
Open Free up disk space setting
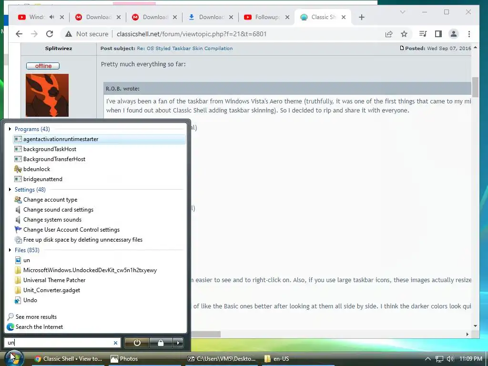tap(99, 240)
